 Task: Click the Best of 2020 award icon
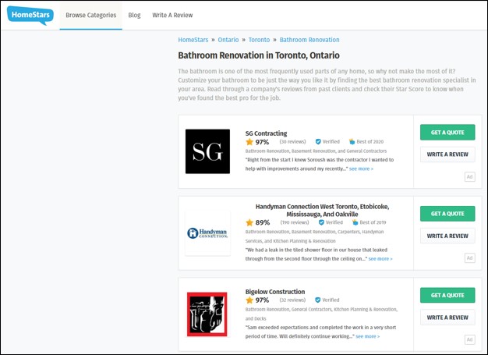pyautogui.click(x=352, y=142)
